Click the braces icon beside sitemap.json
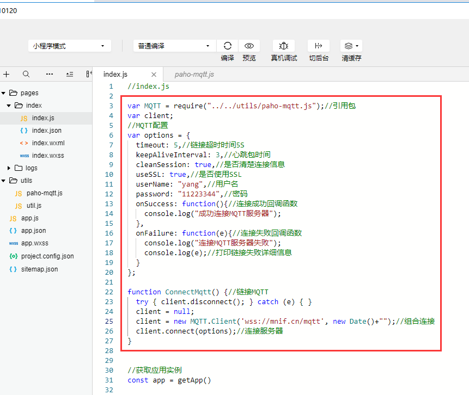 (13, 269)
